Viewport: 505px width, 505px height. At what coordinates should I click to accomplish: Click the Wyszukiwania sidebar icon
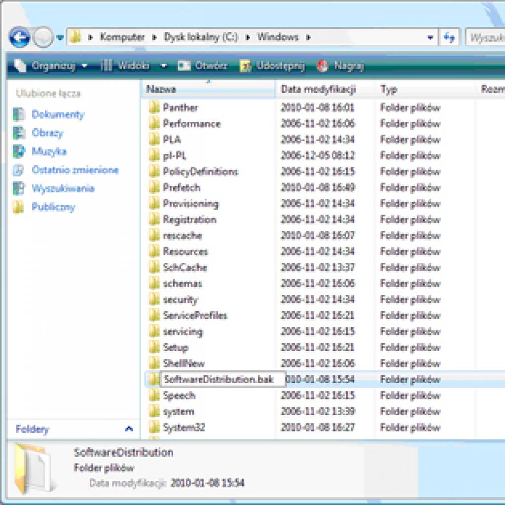pyautogui.click(x=19, y=188)
